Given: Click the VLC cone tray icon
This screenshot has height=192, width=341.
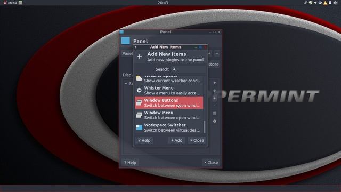Looking at the screenshot, I should 326,3.
